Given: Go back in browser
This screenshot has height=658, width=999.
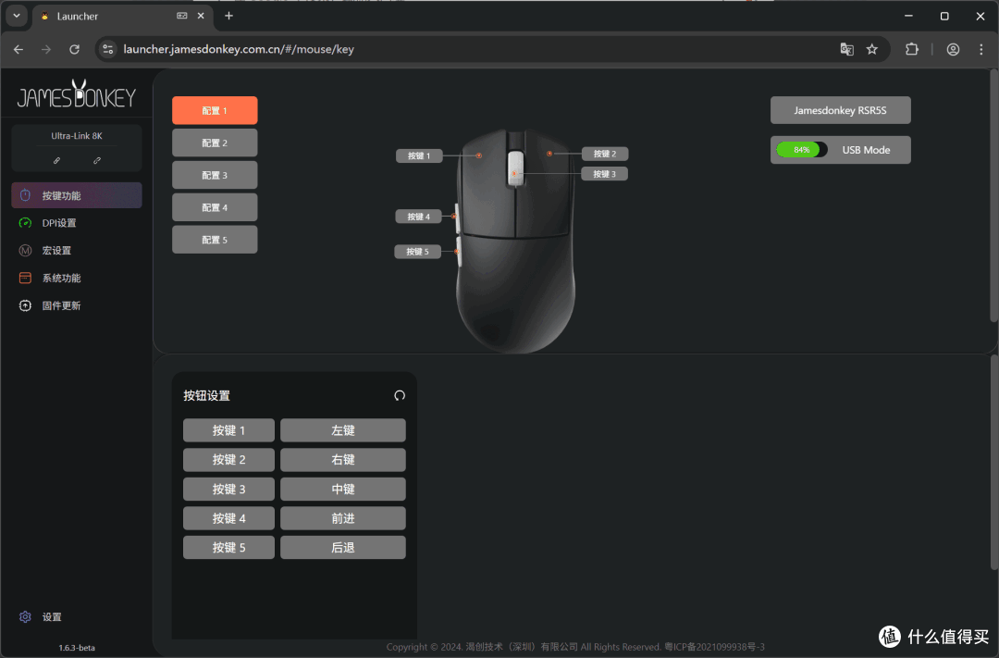Looking at the screenshot, I should click(18, 49).
